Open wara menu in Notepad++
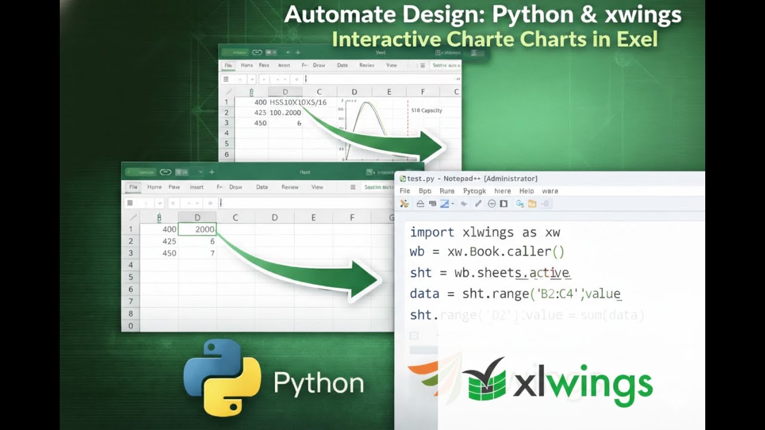 point(550,191)
